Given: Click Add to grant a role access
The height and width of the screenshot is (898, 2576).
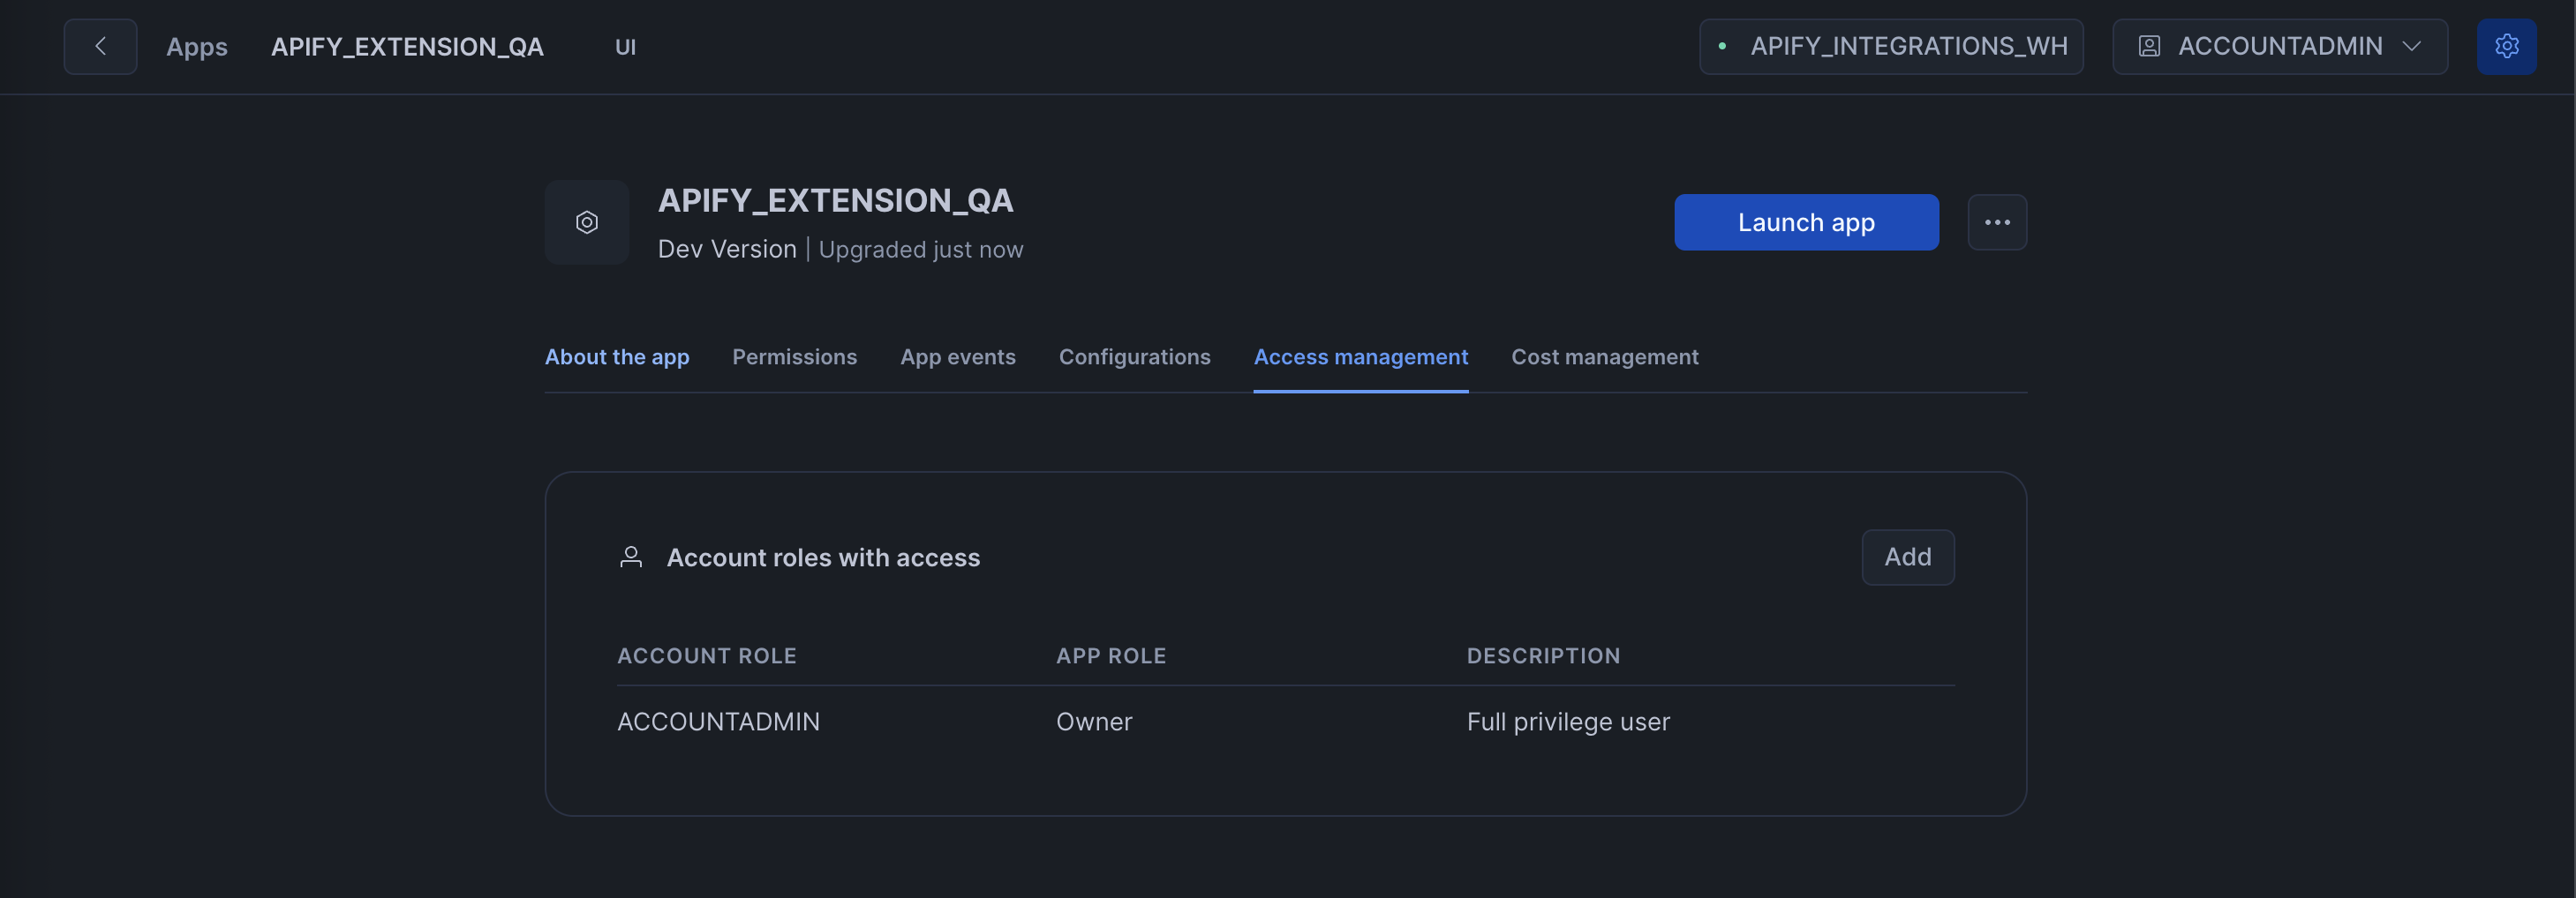Looking at the screenshot, I should click(1907, 558).
